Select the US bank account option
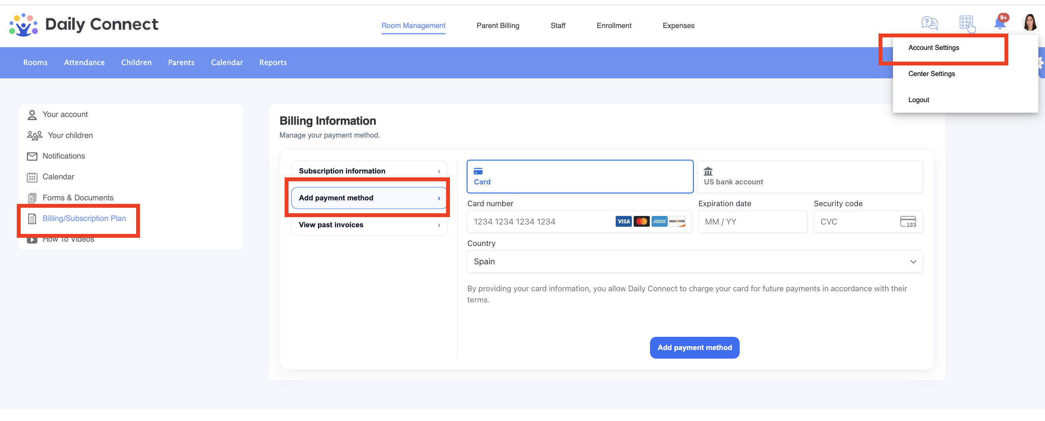 810,177
